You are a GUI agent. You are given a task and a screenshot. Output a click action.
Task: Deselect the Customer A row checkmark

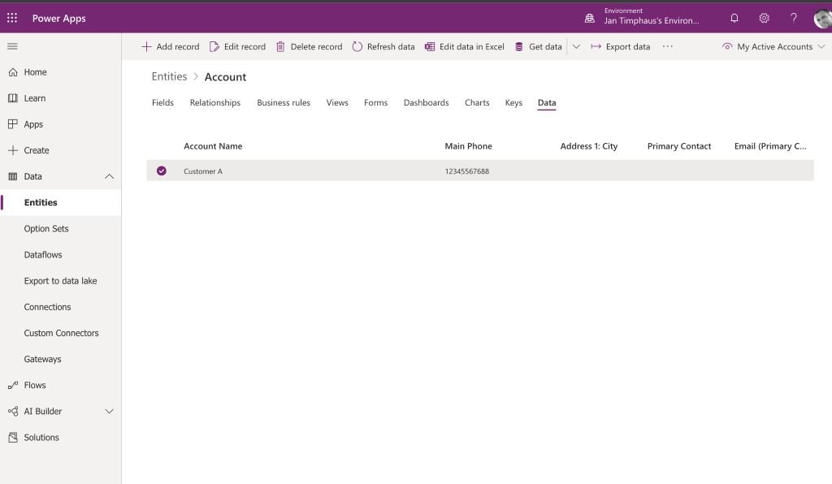(162, 171)
